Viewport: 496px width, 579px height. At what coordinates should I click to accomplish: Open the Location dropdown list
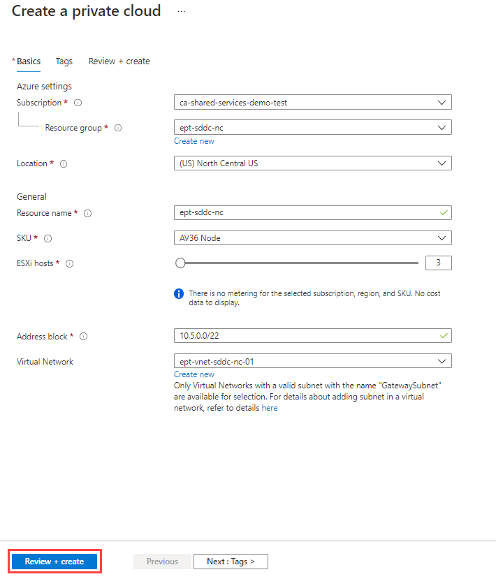[312, 163]
